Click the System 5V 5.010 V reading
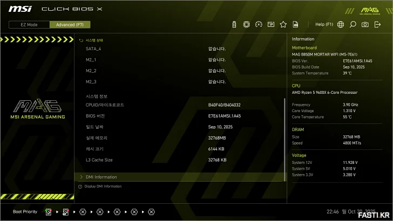The height and width of the screenshot is (221, 393). pyautogui.click(x=349, y=169)
